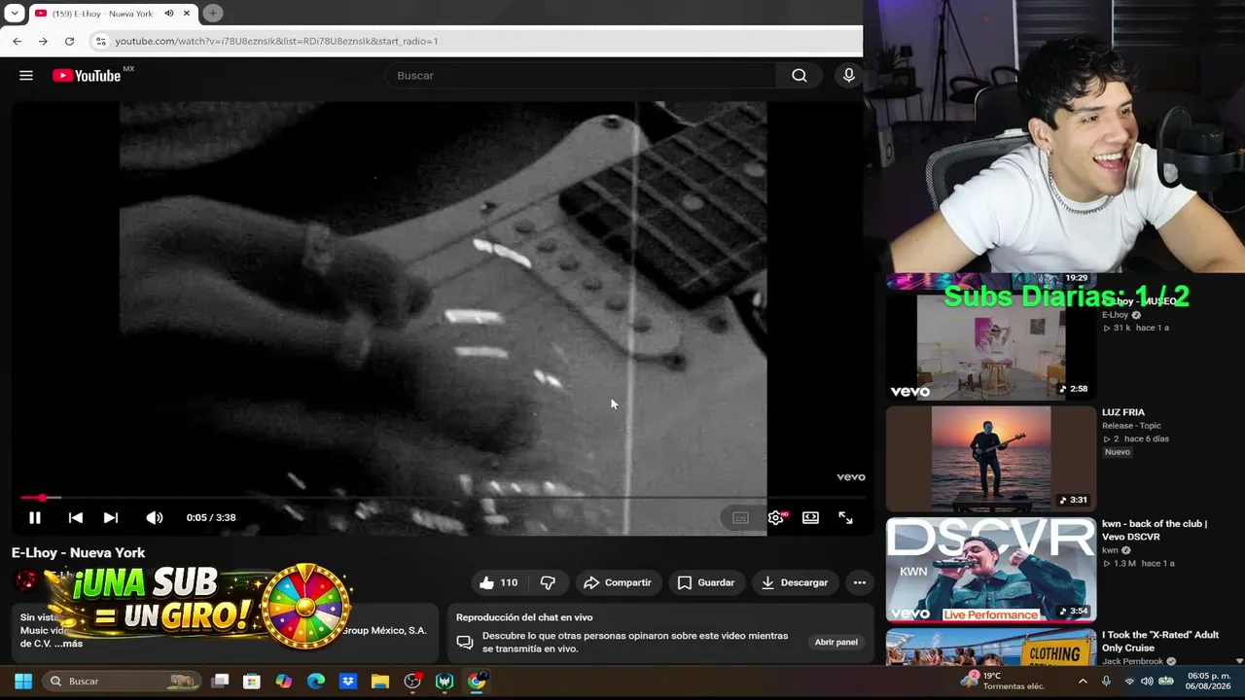This screenshot has width=1245, height=700.
Task: Open the YouTube hamburger guide menu
Action: 26,76
